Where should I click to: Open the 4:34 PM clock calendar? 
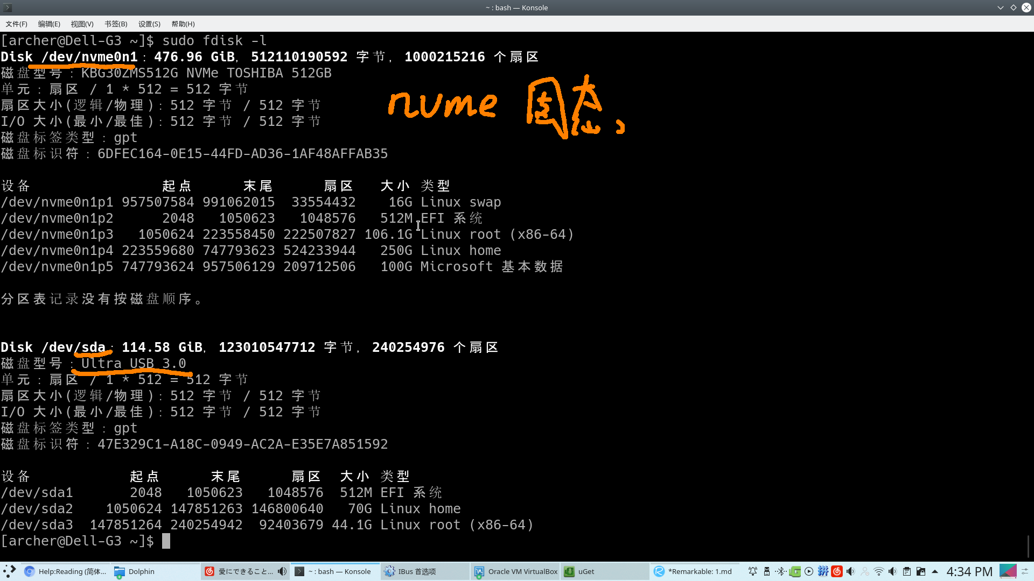[969, 571]
